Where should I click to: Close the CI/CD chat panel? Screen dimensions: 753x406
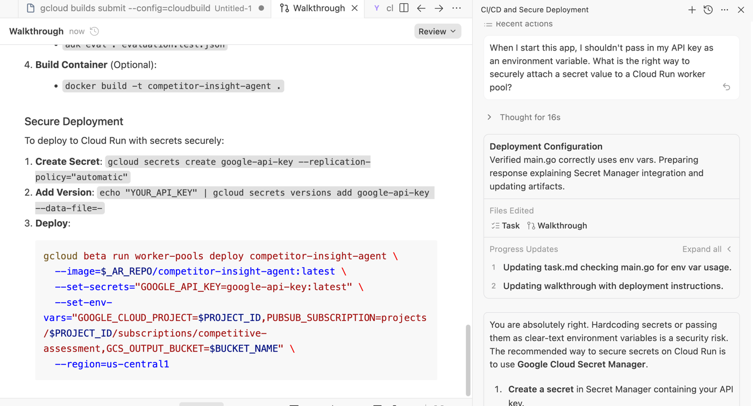click(x=741, y=10)
